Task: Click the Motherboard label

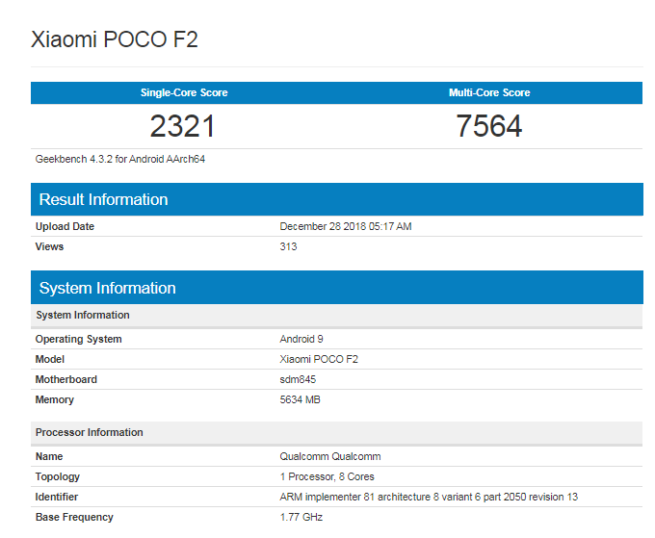Action: [x=66, y=379]
